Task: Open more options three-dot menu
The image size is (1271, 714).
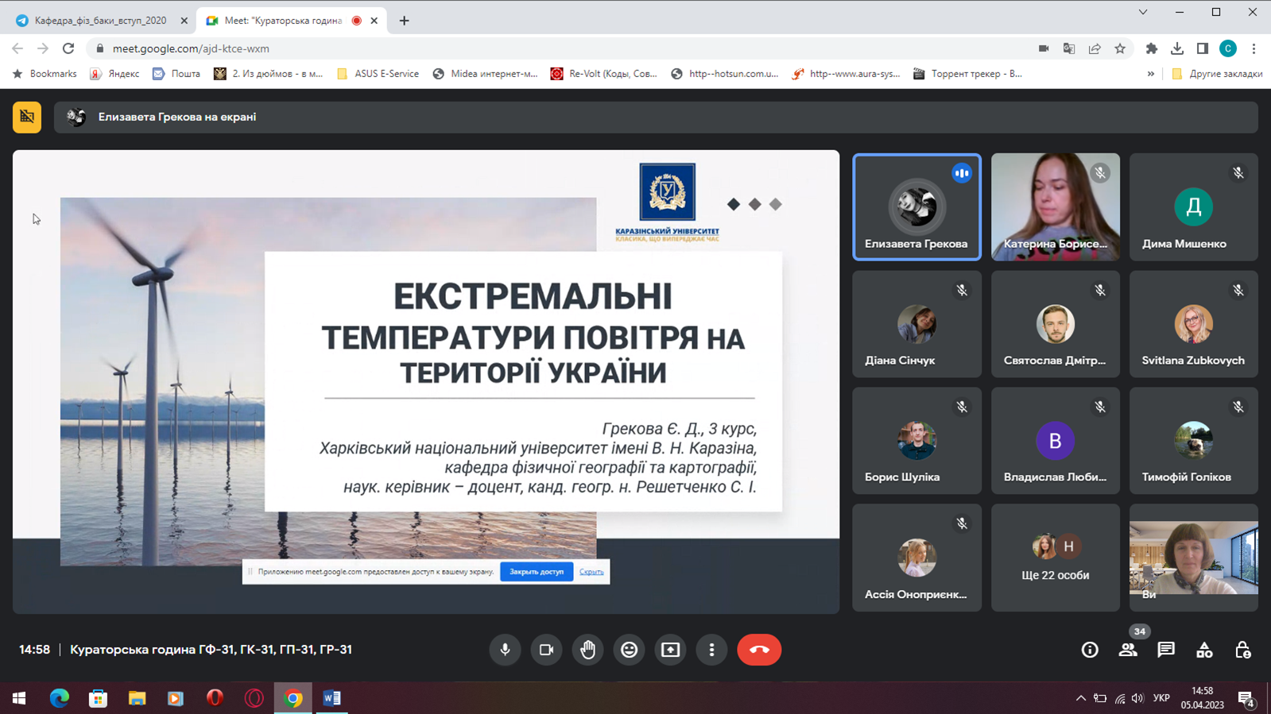Action: pos(711,650)
